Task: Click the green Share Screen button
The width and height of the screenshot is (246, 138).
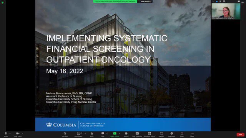Action: [115, 134]
